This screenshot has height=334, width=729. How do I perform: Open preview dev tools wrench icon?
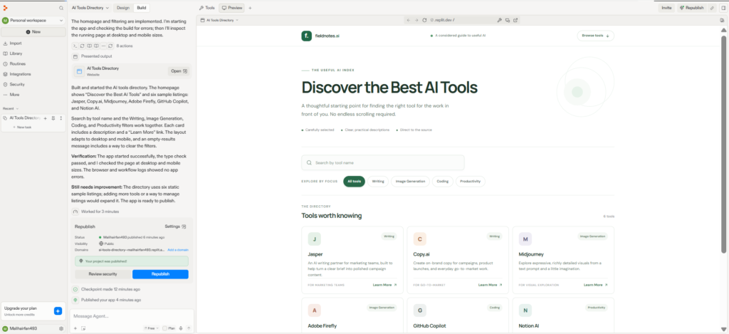click(499, 20)
